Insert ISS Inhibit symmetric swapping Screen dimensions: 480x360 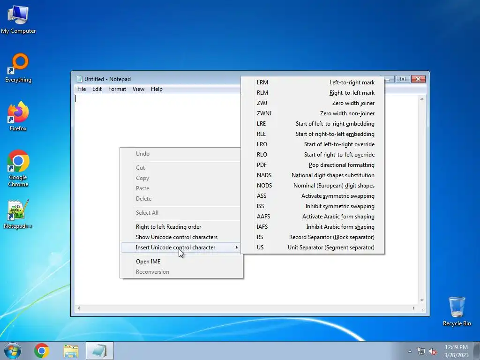coord(313,206)
